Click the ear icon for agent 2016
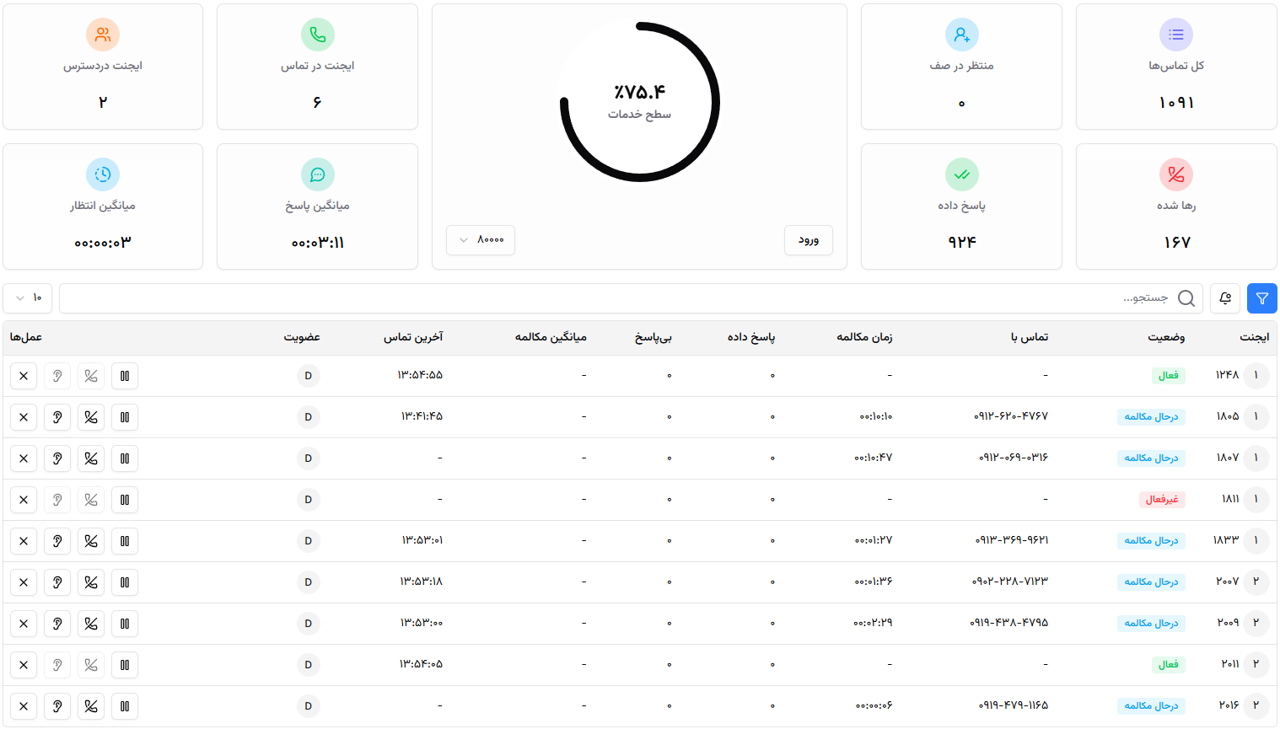Viewport: 1280px width, 729px height. (57, 706)
